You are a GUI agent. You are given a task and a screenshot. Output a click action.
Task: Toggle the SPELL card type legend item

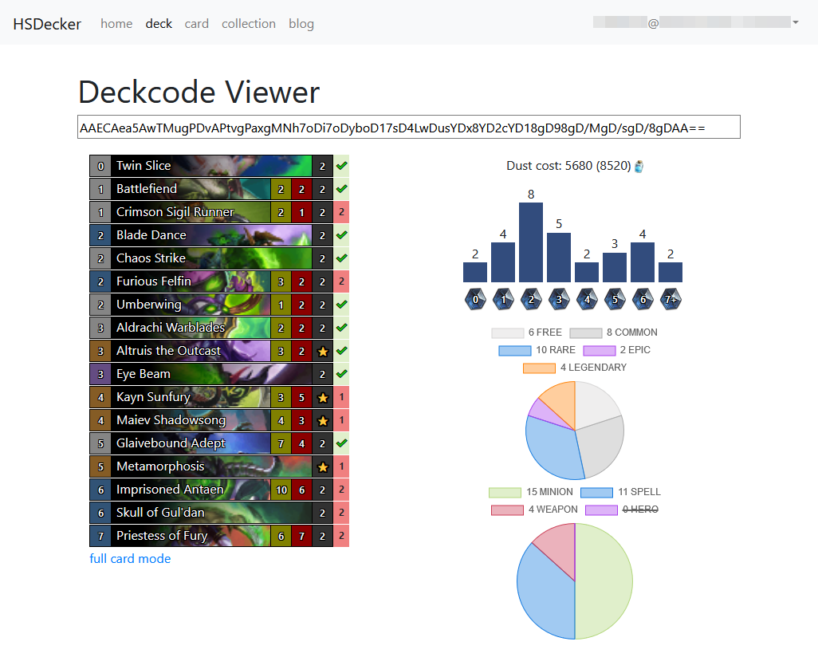(620, 492)
